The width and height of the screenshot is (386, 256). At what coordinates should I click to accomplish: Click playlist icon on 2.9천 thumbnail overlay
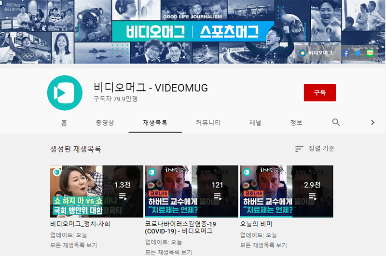click(312, 196)
